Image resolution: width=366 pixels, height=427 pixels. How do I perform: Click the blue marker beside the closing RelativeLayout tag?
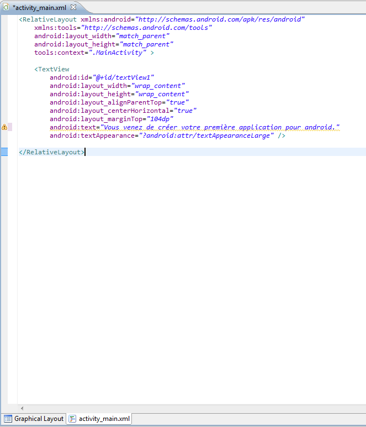click(4, 152)
